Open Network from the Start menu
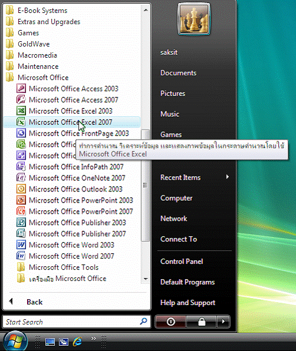The image size is (296, 351). (174, 218)
